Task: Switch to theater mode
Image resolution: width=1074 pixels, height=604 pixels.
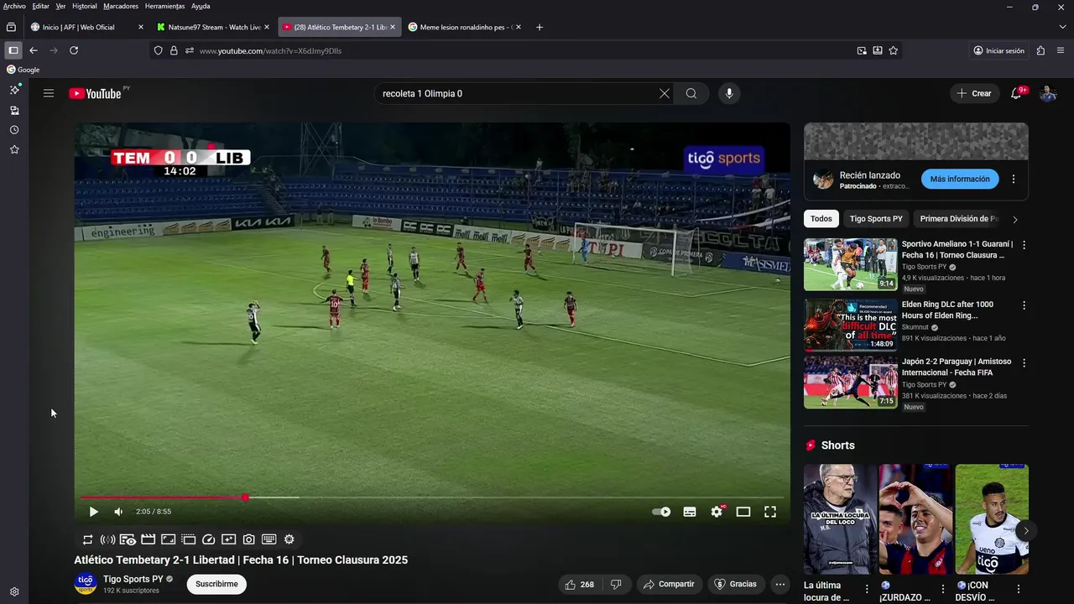Action: click(743, 512)
